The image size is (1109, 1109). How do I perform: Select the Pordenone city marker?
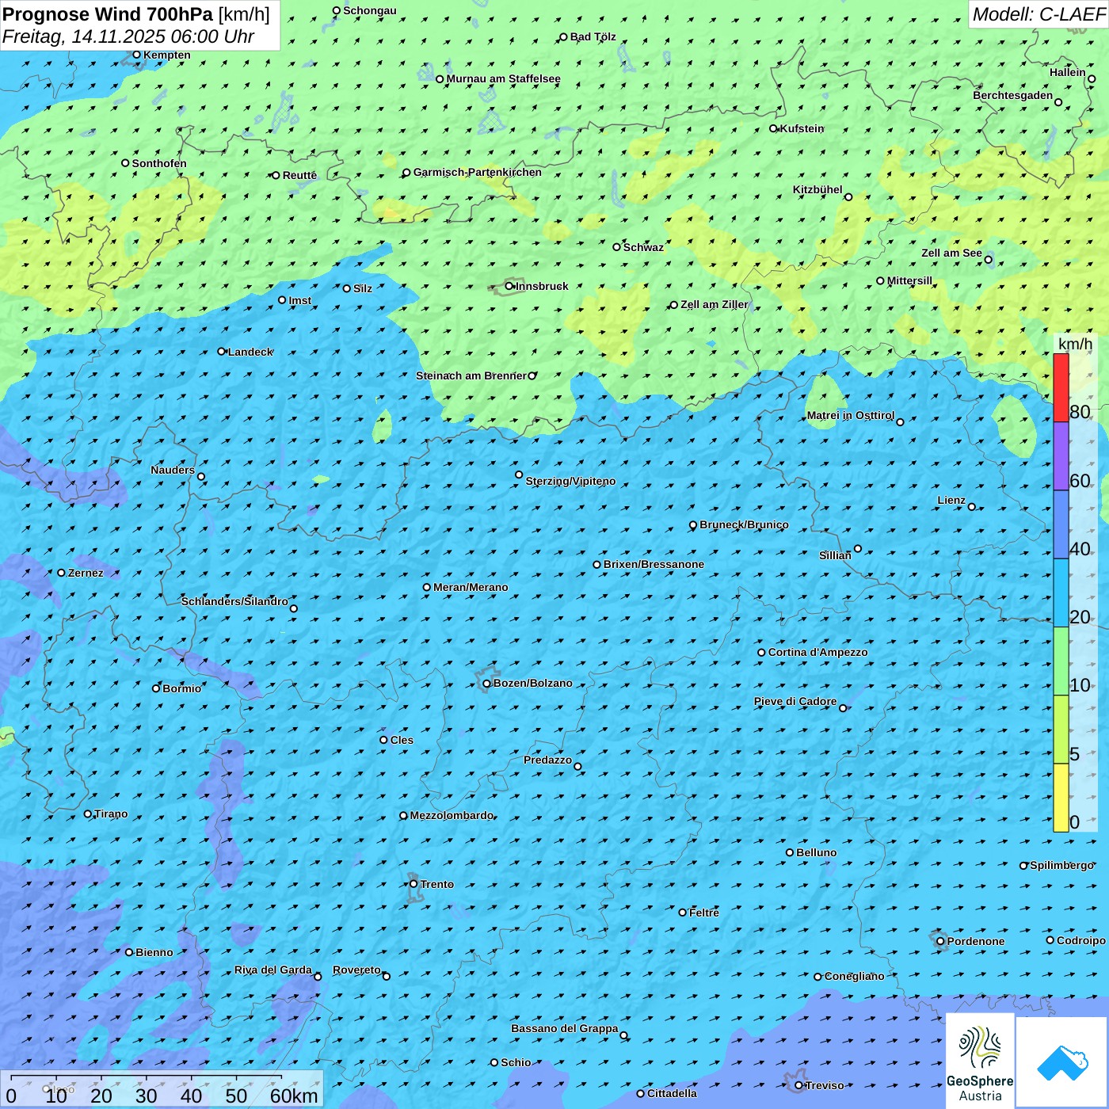click(940, 941)
